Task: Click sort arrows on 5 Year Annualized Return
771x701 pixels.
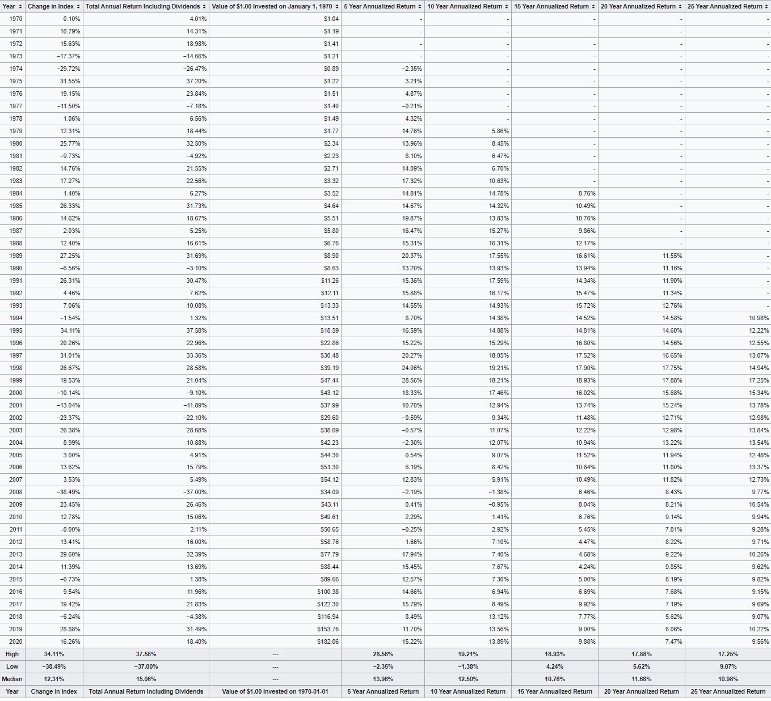Action: [420, 6]
